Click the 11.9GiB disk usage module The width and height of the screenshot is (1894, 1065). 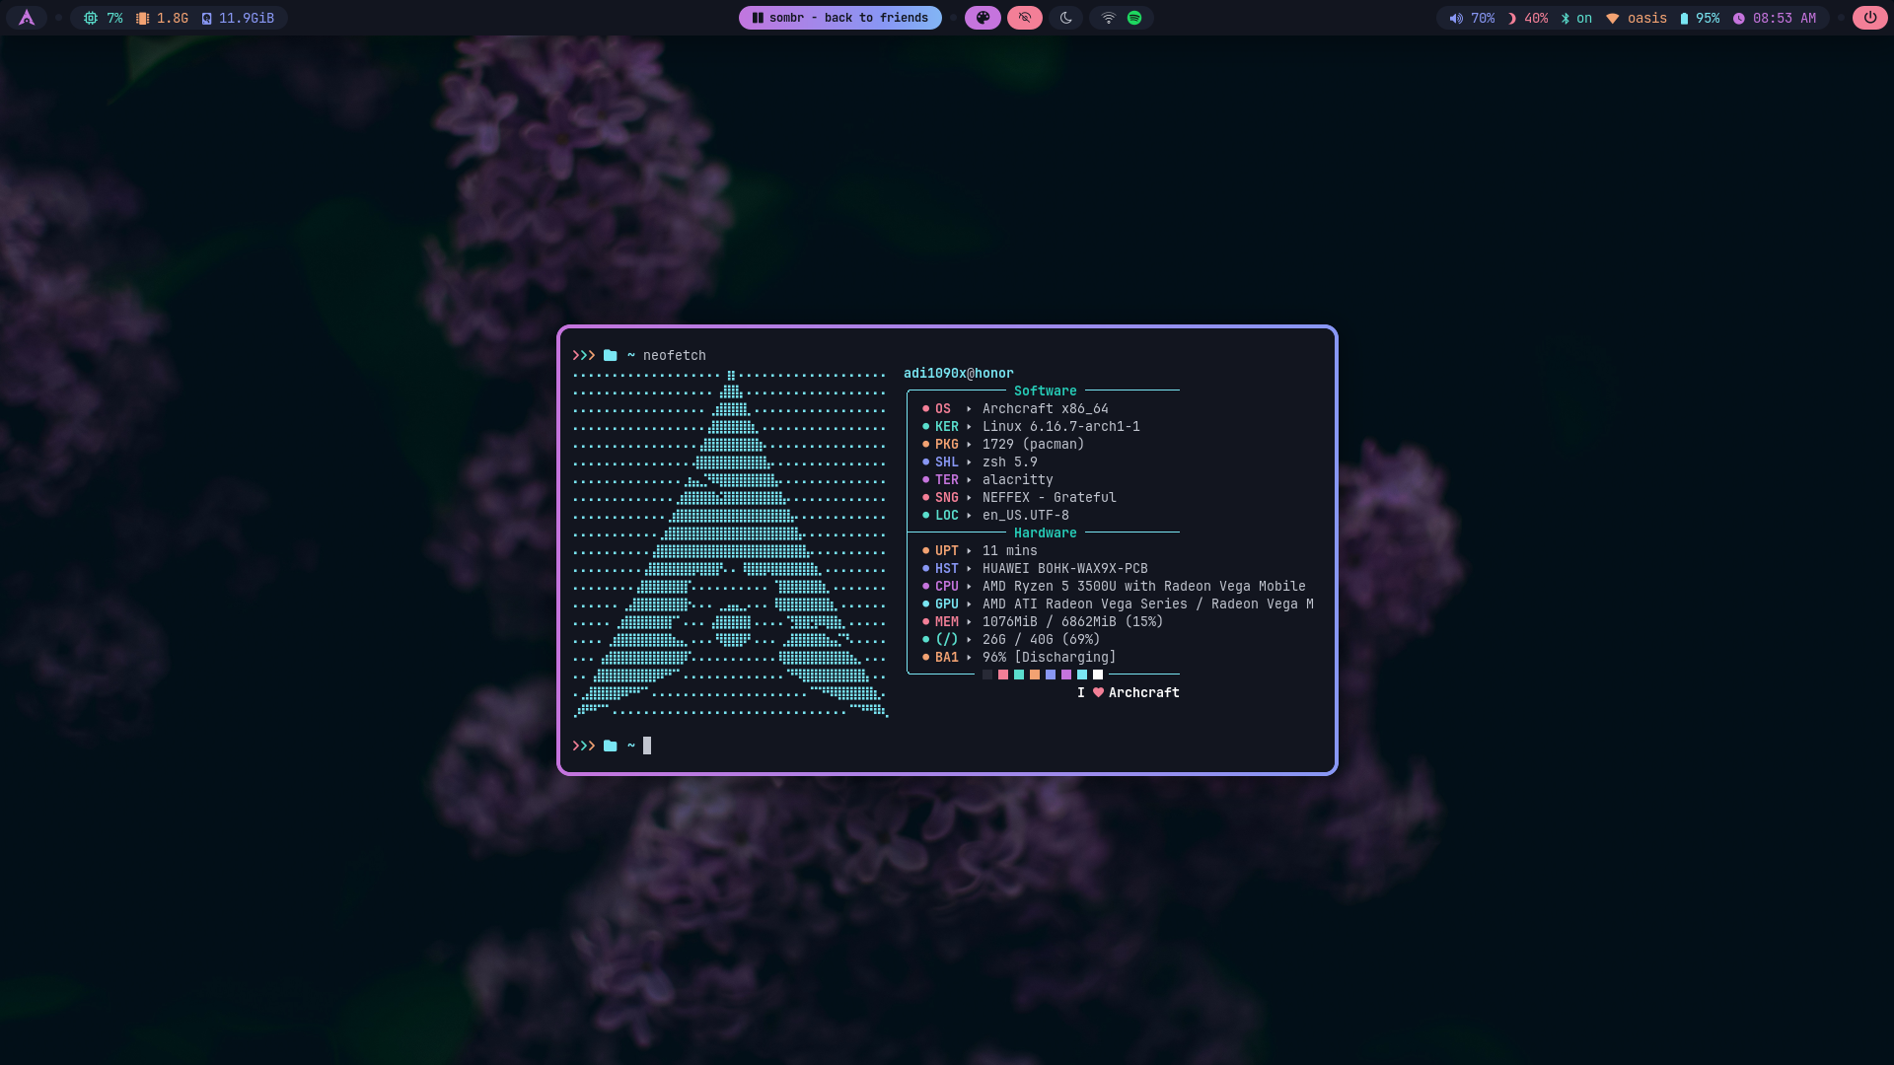(238, 18)
